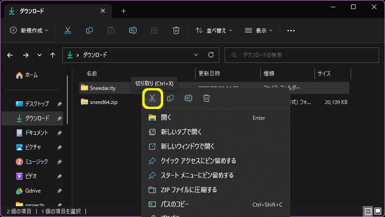Cut via context menu scissors icon
The width and height of the screenshot is (385, 217).
coord(152,98)
